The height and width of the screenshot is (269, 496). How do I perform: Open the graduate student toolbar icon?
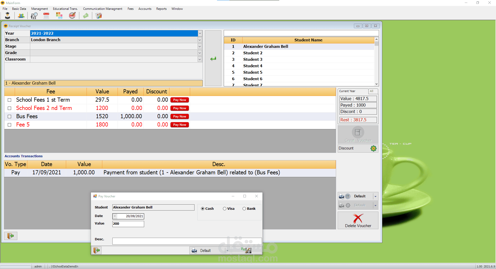(7, 16)
